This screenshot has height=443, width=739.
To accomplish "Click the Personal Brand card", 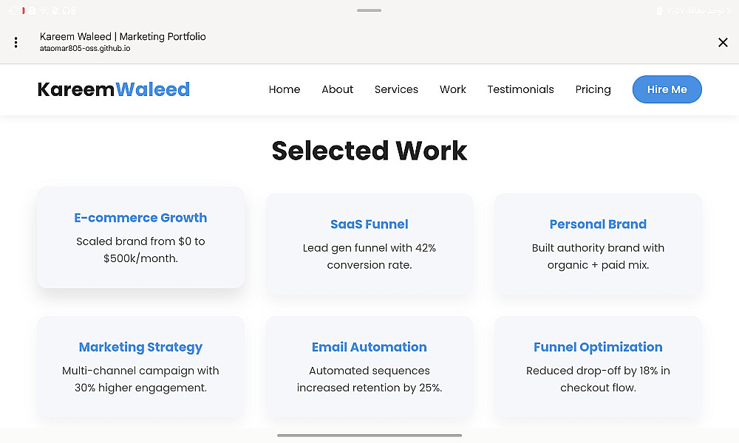I will (x=598, y=244).
